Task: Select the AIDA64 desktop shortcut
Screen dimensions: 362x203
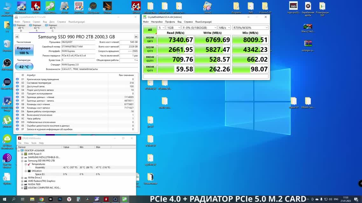Action: coord(136,7)
